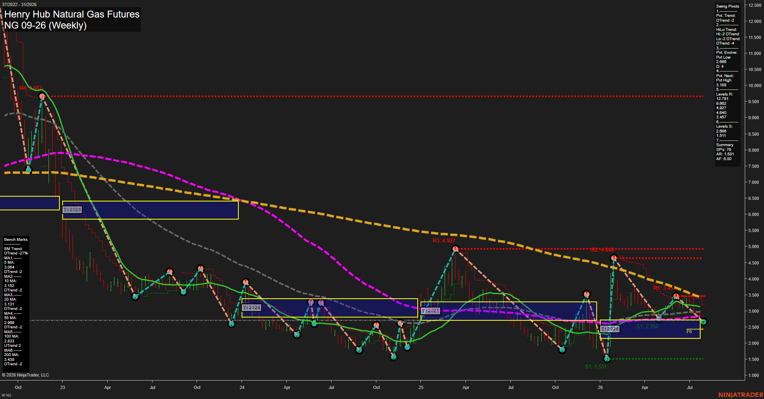Select the NG 09-26 (Weekly) subtitle
Viewport: 764px width, 399px height.
pos(45,25)
